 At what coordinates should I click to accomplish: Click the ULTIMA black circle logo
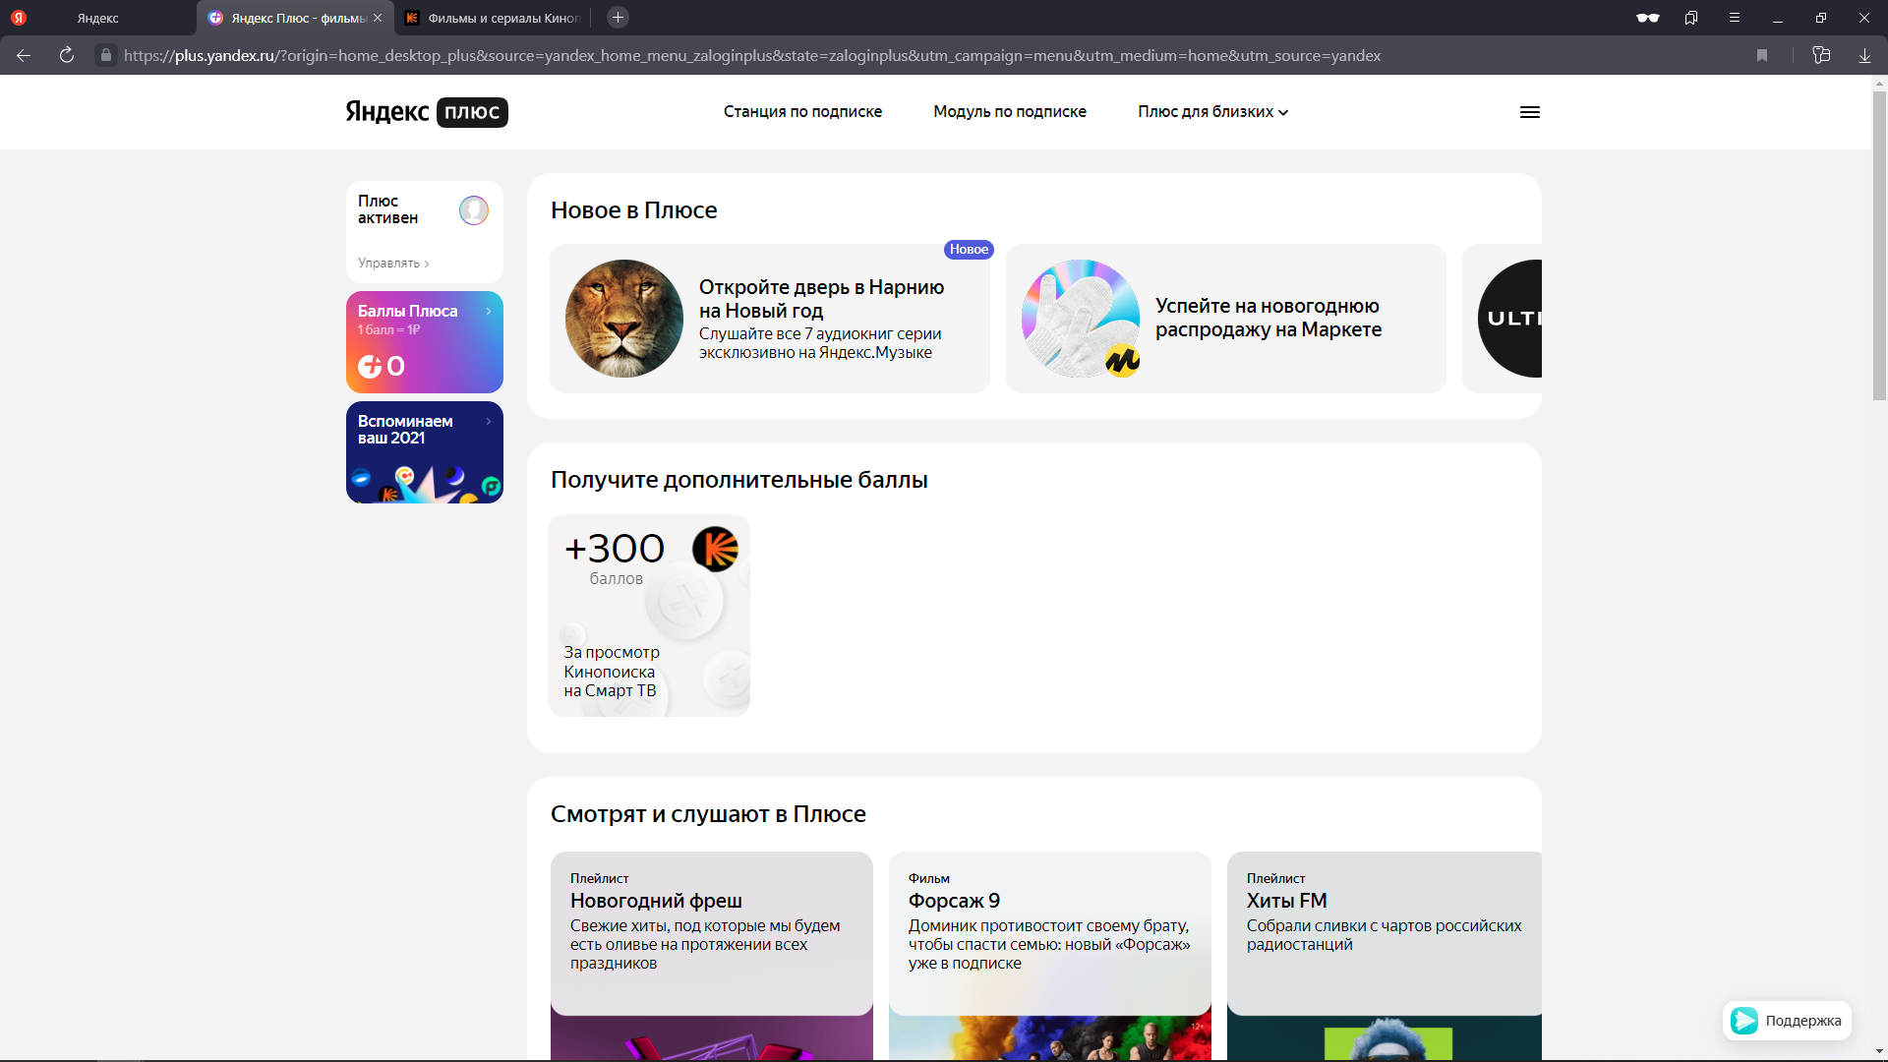point(1510,319)
